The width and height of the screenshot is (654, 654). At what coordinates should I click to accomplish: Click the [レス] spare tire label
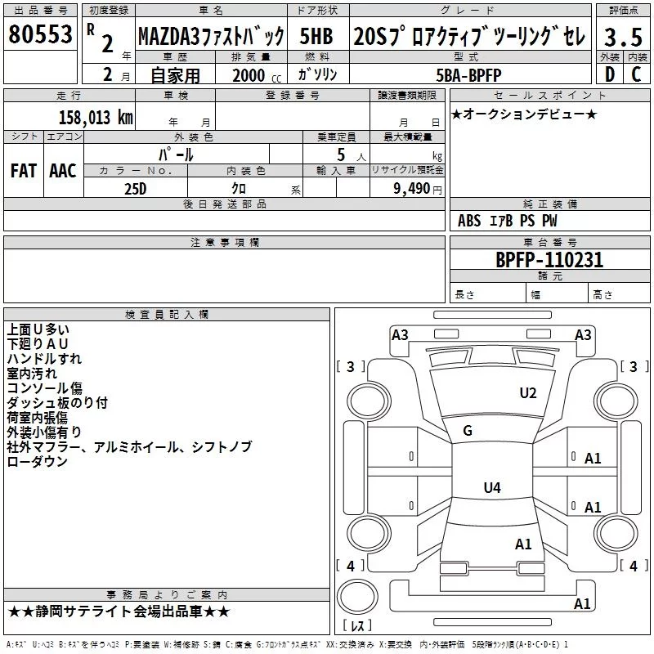tap(357, 625)
